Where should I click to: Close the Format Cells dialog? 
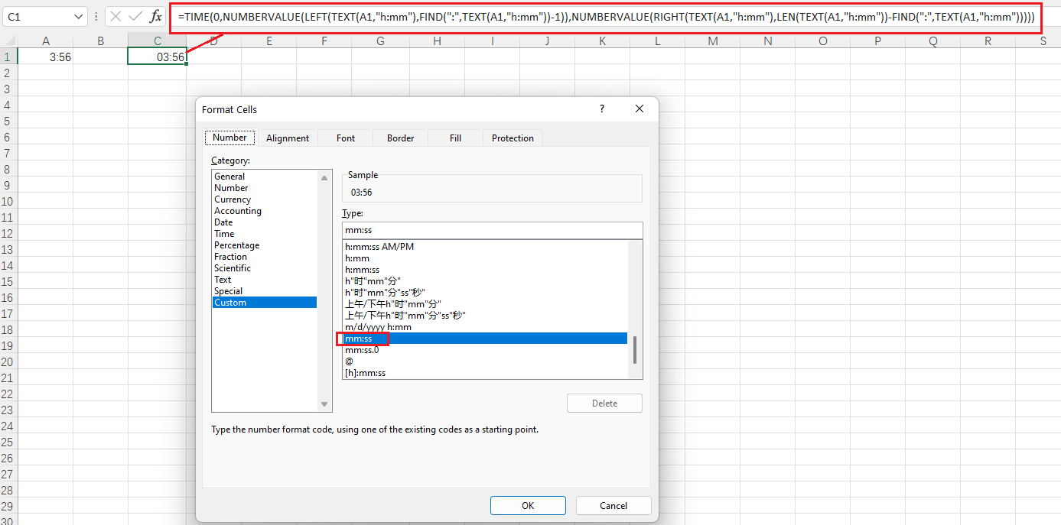[640, 109]
